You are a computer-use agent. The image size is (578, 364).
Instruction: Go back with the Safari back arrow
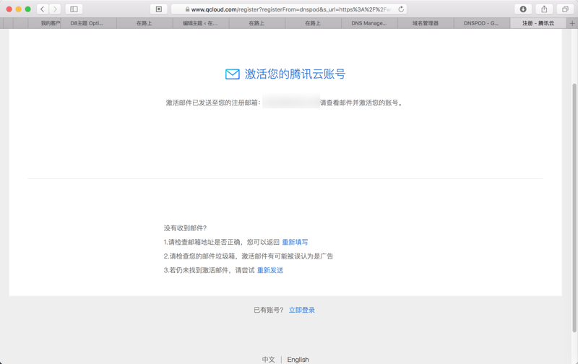pyautogui.click(x=43, y=9)
